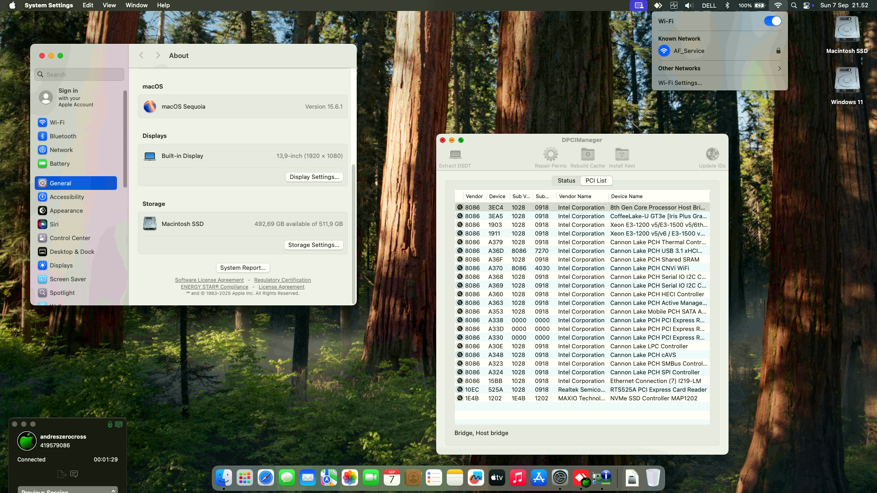Open Bluetooth in the Settings sidebar
This screenshot has width=877, height=493.
76,136
